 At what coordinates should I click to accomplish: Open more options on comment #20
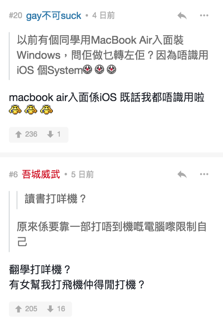coord(204,15)
